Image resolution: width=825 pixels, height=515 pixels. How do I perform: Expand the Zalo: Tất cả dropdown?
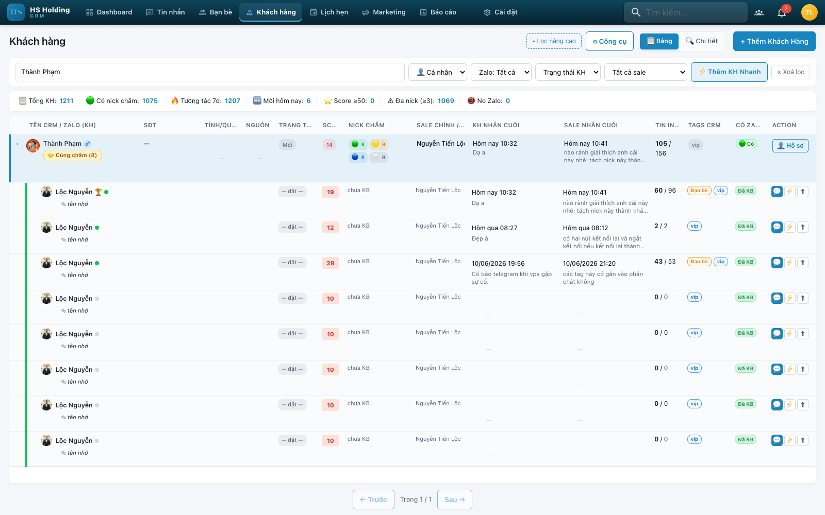pos(501,72)
